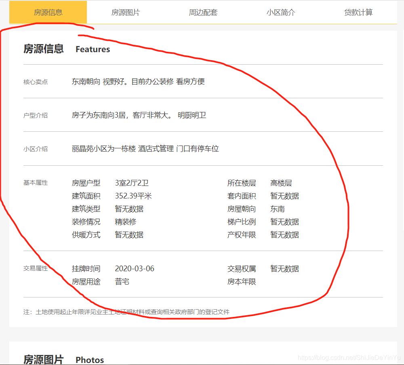Open the 贷款计算 tab

pos(358,13)
